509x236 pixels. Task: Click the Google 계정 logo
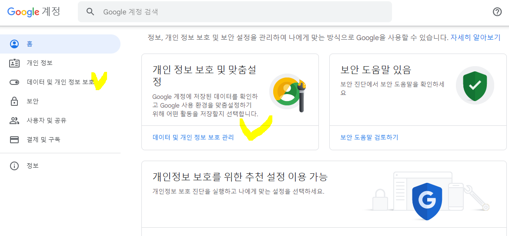pyautogui.click(x=34, y=12)
